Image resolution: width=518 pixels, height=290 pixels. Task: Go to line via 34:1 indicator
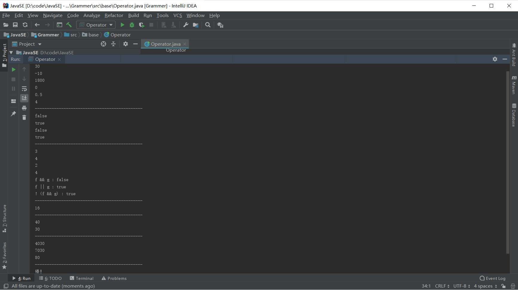pyautogui.click(x=426, y=286)
